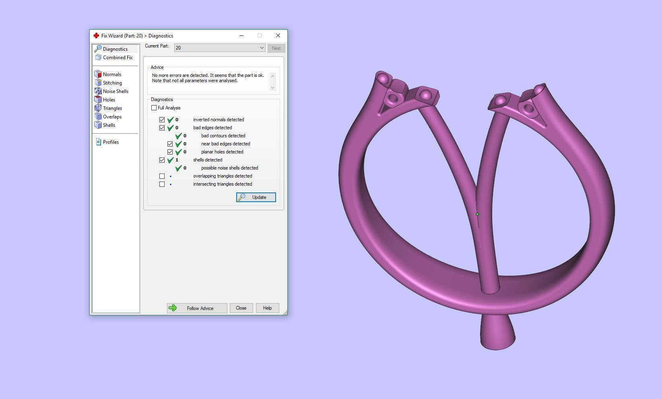Select the Stitching icon in sidebar
The width and height of the screenshot is (662, 399).
(x=98, y=83)
